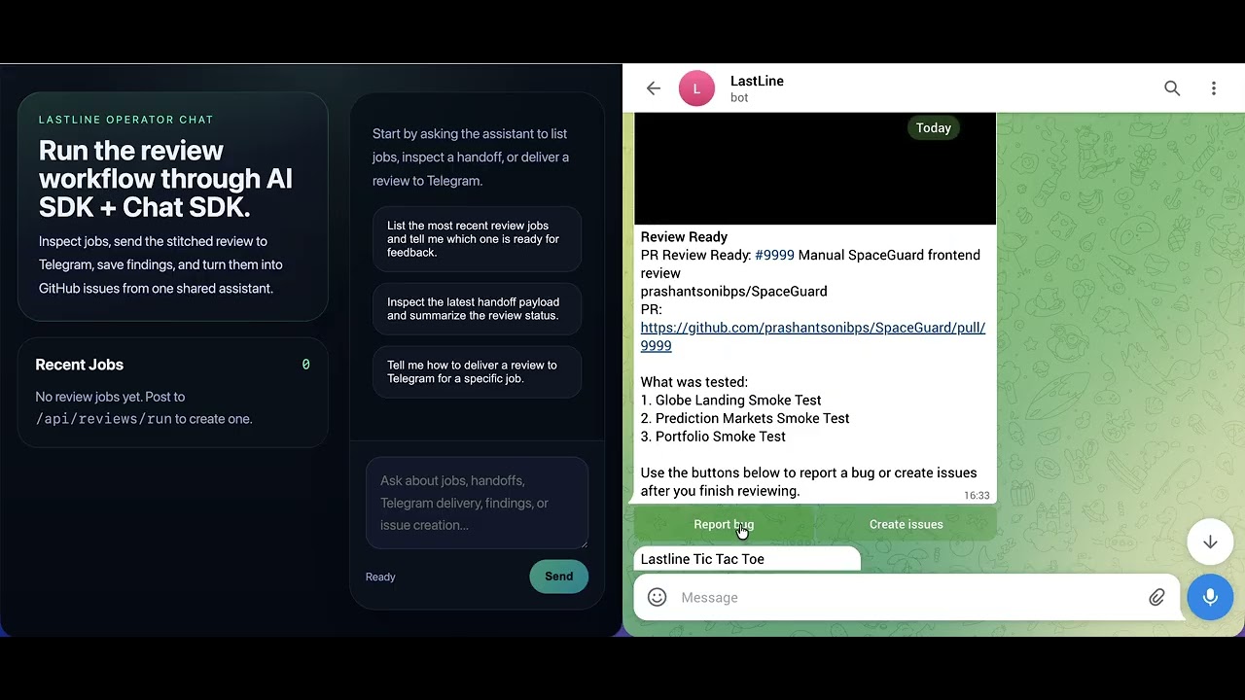Click the 16:33 message timestamp
1245x700 pixels.
(977, 496)
